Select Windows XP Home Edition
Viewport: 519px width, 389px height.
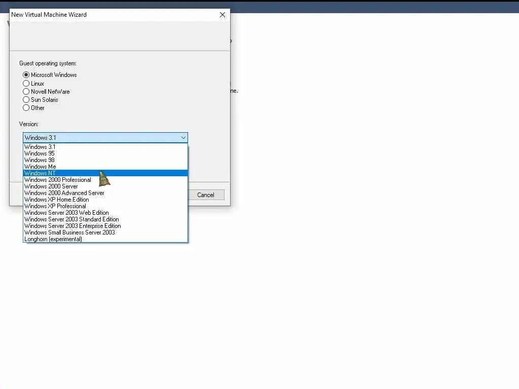coord(105,200)
